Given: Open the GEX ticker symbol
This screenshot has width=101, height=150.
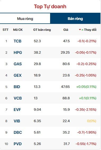Looking at the screenshot, I should pos(17,75).
